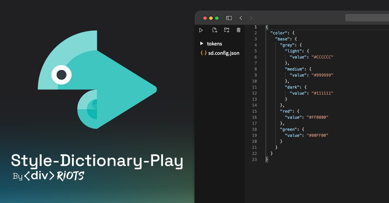Click line number 15 in the gutter

coord(254,111)
